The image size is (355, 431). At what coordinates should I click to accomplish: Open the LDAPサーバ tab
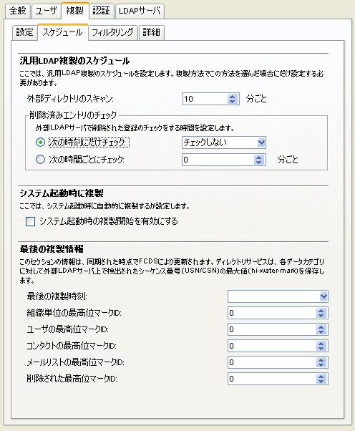point(140,11)
